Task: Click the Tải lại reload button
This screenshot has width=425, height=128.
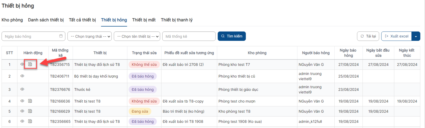Action: [368, 36]
